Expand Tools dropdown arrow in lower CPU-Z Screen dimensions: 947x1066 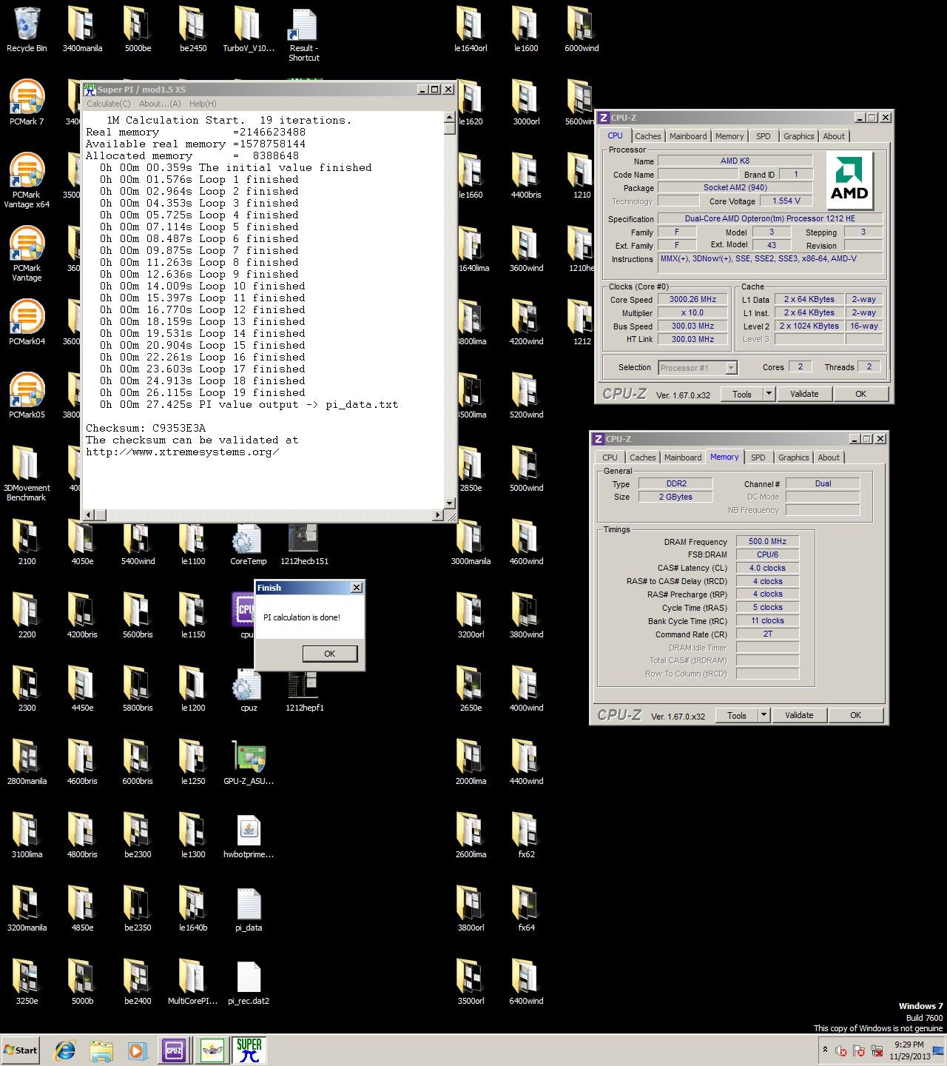[x=764, y=715]
